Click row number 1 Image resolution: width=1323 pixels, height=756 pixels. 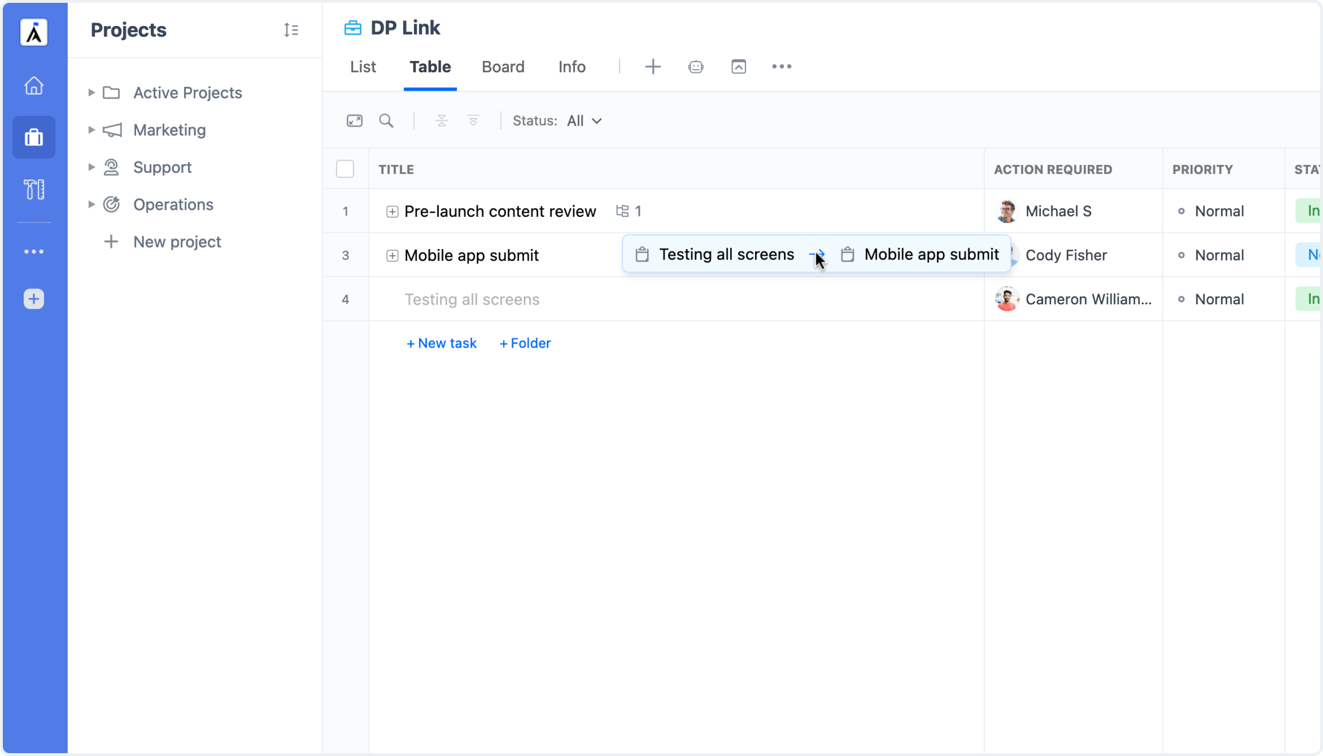click(345, 211)
